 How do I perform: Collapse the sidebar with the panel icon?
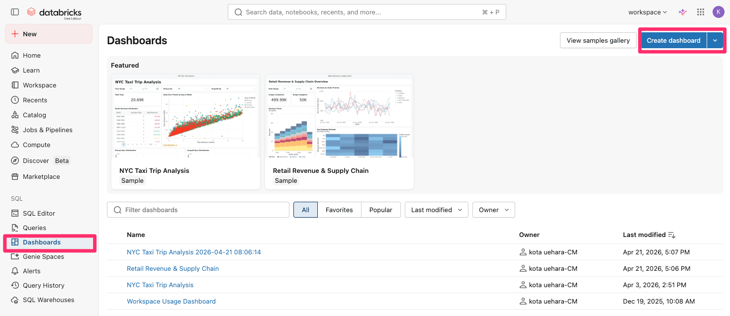pos(15,12)
